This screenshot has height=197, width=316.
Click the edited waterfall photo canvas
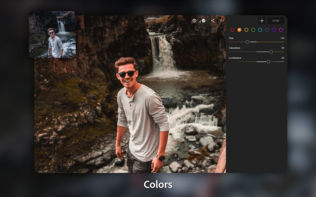click(x=130, y=94)
